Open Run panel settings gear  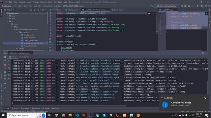[x=203, y=53]
